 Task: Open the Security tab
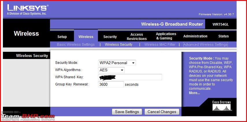[110, 37]
